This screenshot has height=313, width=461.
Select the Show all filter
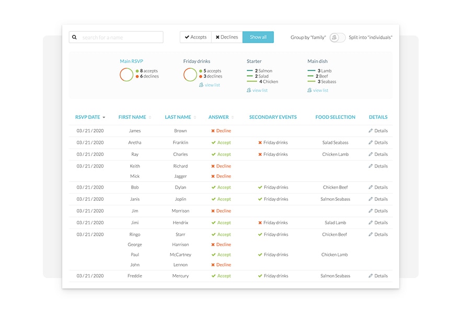tap(258, 37)
